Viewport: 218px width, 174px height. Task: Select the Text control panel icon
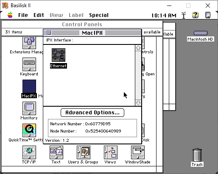coord(56,152)
